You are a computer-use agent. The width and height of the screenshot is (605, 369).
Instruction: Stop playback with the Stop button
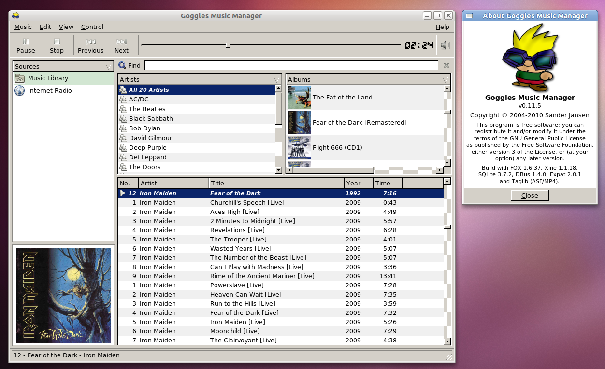click(x=57, y=45)
